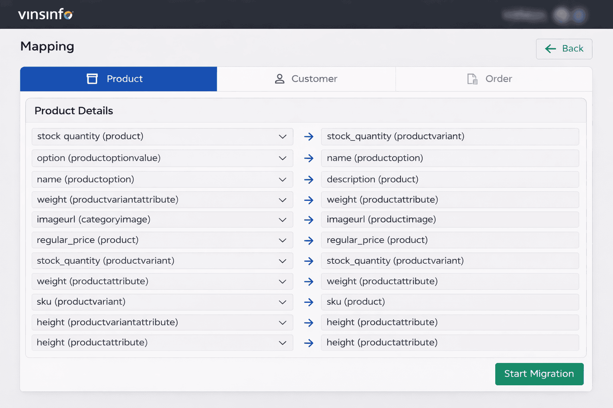This screenshot has width=613, height=408.
Task: Open the name (productoption) source dropdown
Action: [162, 179]
